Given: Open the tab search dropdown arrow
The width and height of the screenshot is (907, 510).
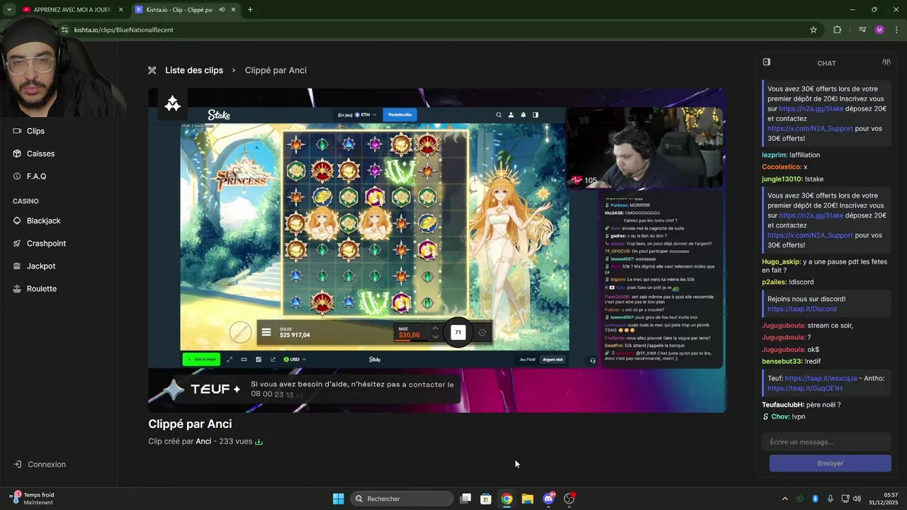Looking at the screenshot, I should click(9, 10).
